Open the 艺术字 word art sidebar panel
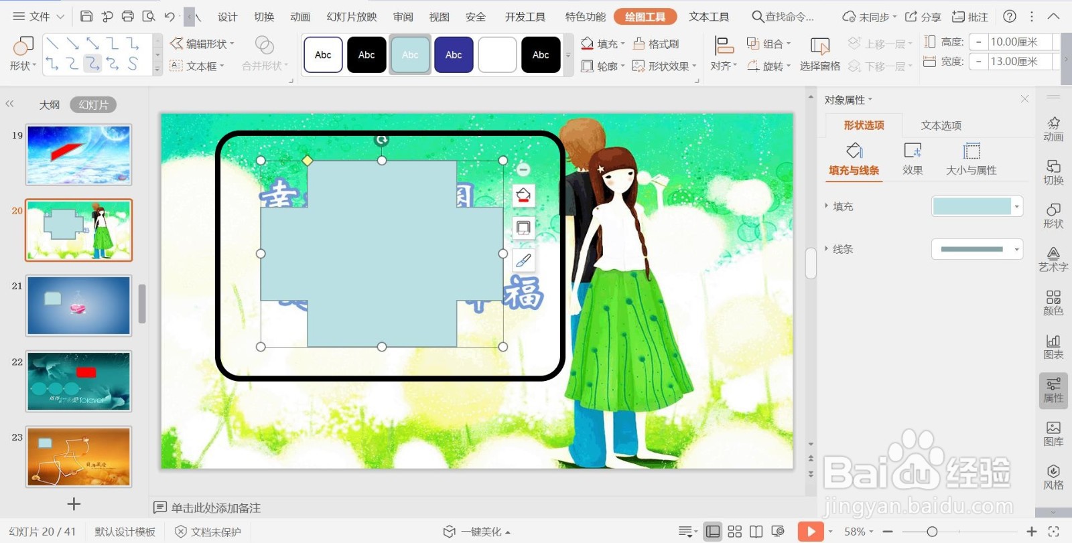This screenshot has height=543, width=1072. pyautogui.click(x=1053, y=259)
